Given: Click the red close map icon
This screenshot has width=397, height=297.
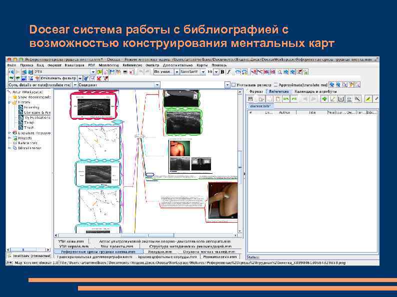Looking at the screenshot, I should 131,72.
